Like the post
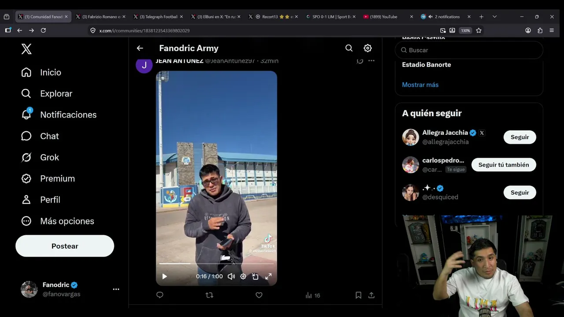The image size is (564, 317). 259,295
